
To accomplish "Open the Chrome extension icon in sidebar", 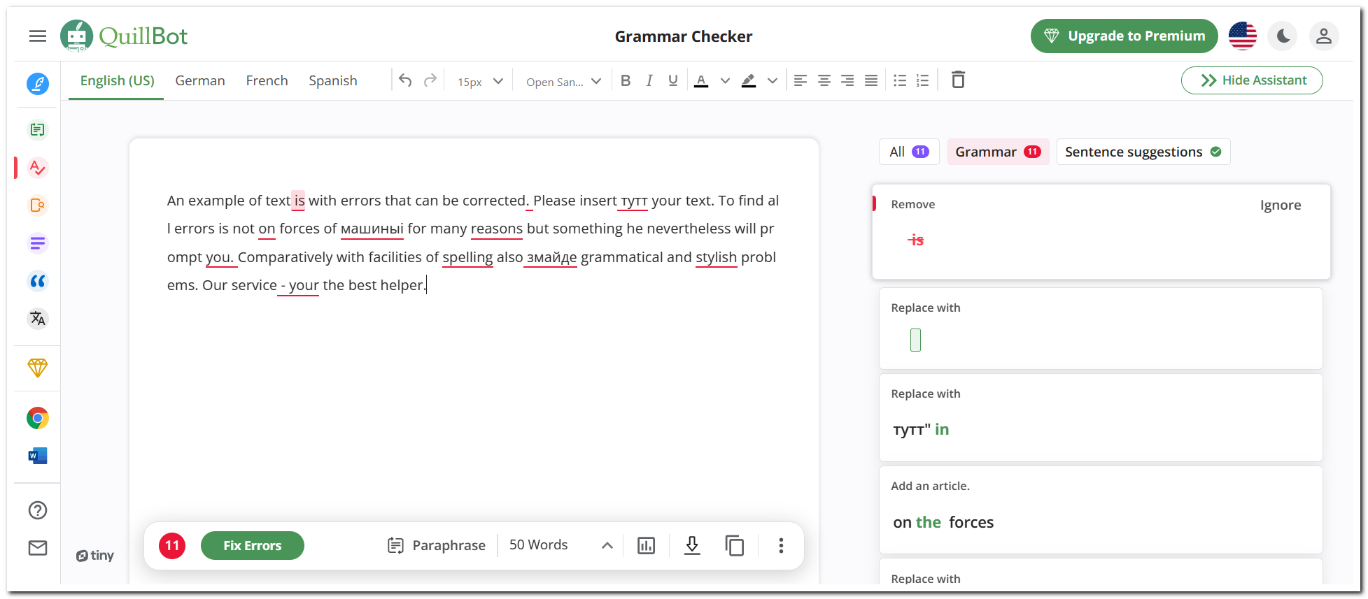I will pyautogui.click(x=38, y=419).
